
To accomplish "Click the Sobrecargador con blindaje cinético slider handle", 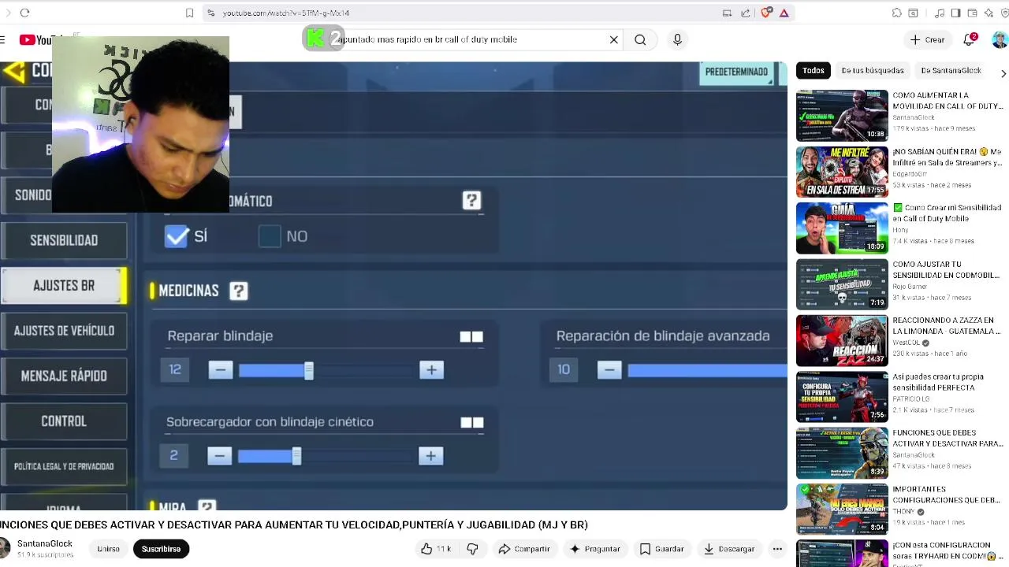I will tap(296, 456).
